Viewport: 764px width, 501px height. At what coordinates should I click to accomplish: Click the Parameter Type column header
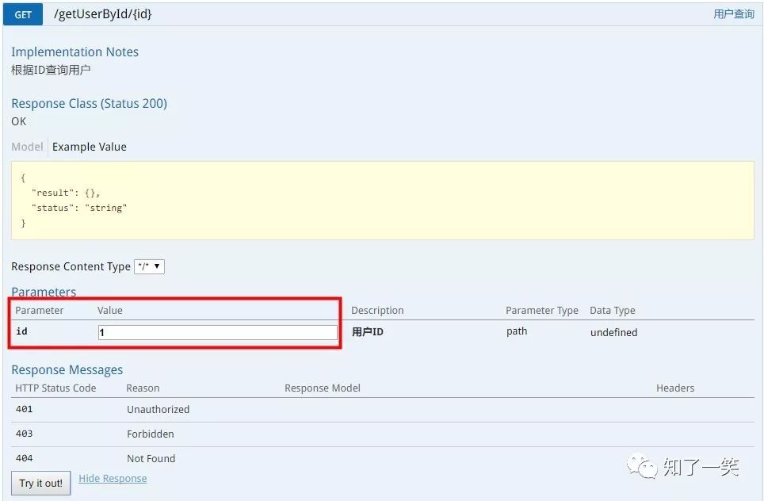click(x=542, y=311)
